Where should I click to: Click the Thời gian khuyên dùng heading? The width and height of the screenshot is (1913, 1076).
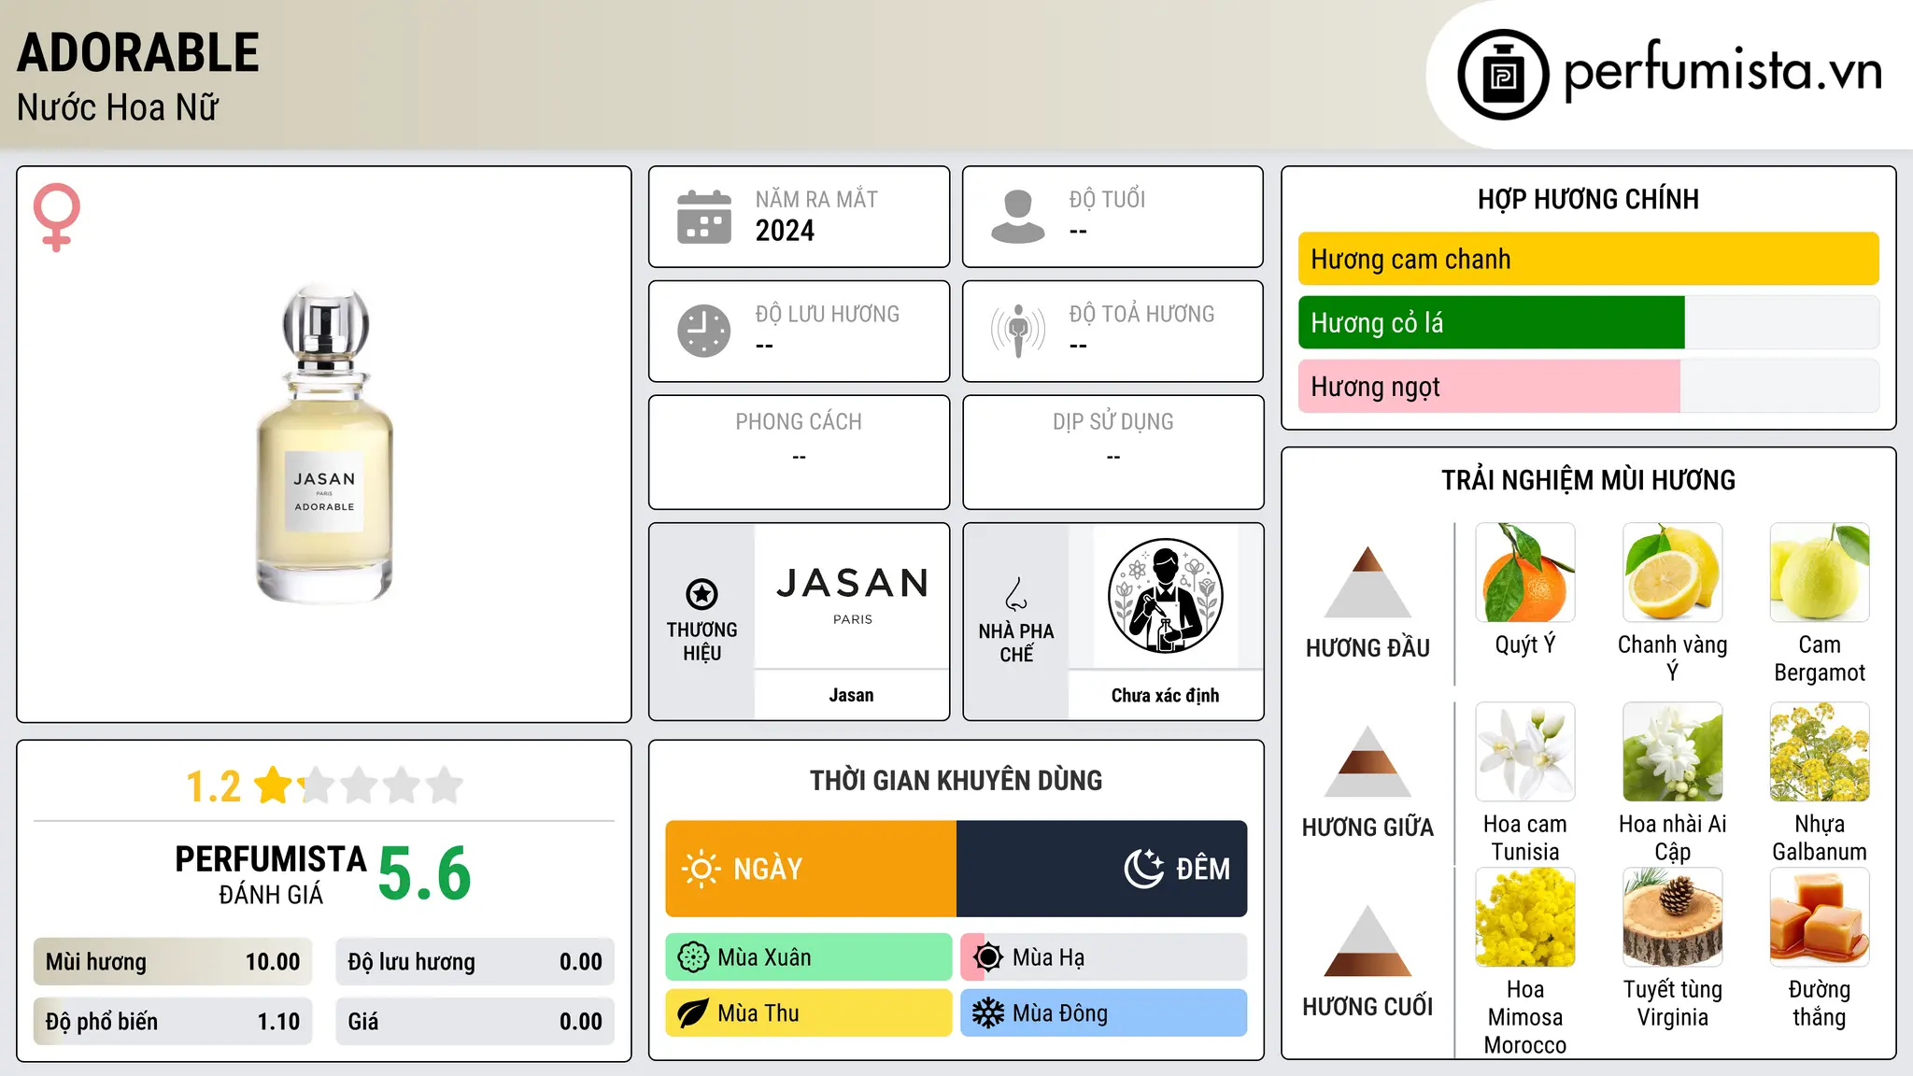pos(956,781)
